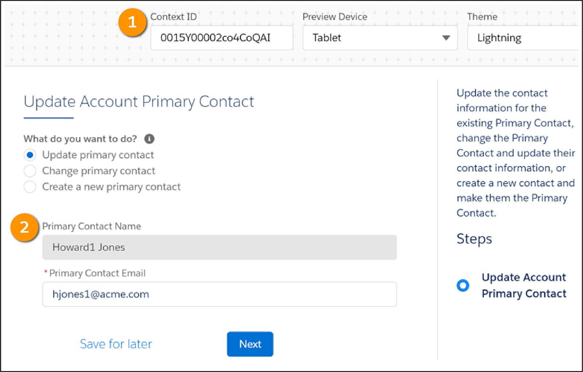Click the info icon beside "What do you want to do?"

(x=149, y=139)
